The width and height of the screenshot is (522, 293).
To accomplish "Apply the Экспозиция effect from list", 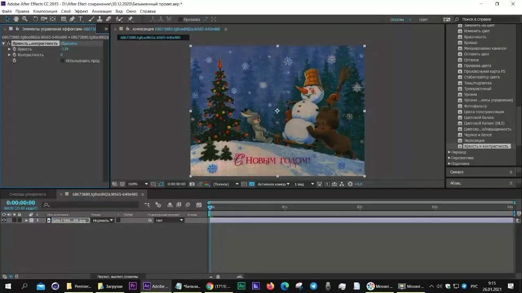I will 474,140.
